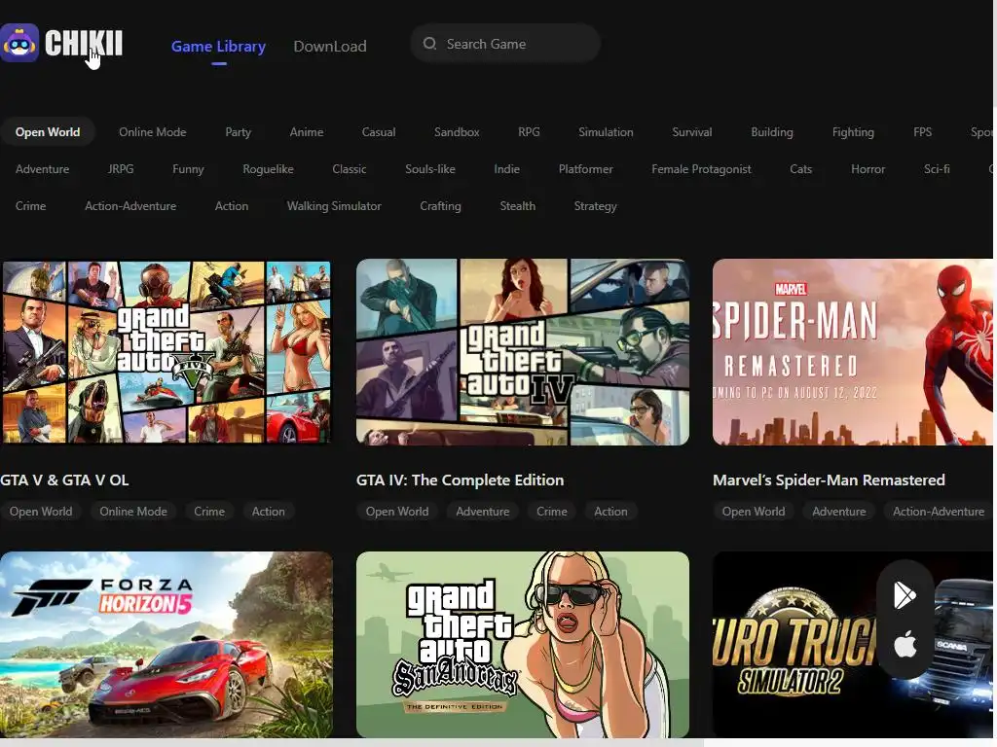Filter by Walking Simulator category
Screen dimensions: 997x747
click(x=334, y=206)
